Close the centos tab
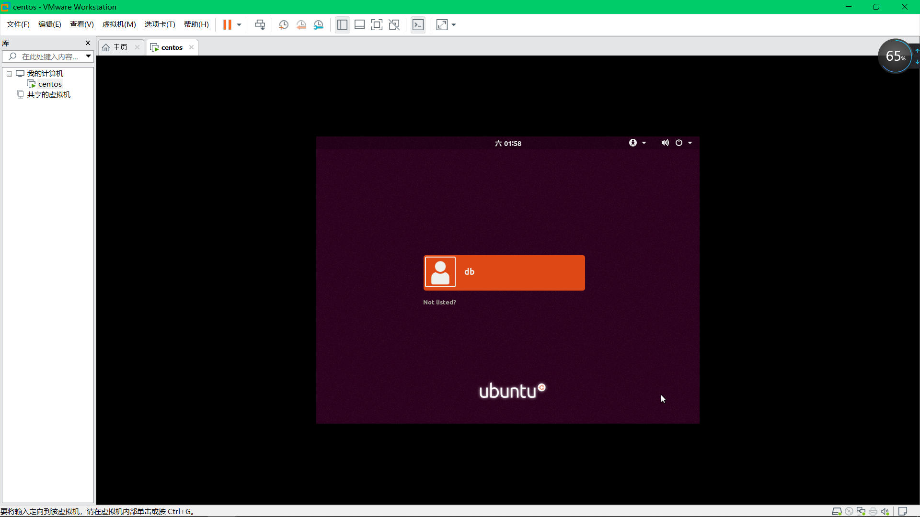920x517 pixels. pos(191,47)
